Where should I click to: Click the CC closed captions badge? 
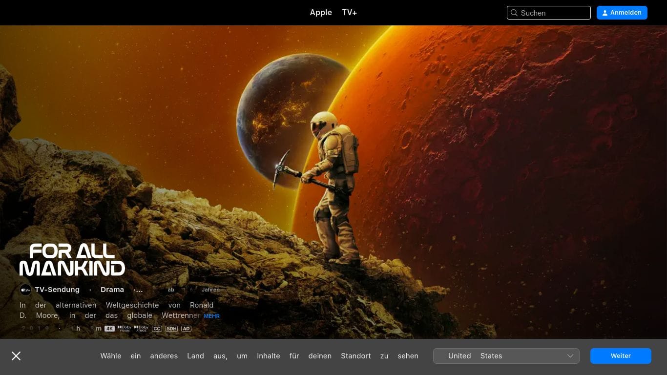coord(157,329)
